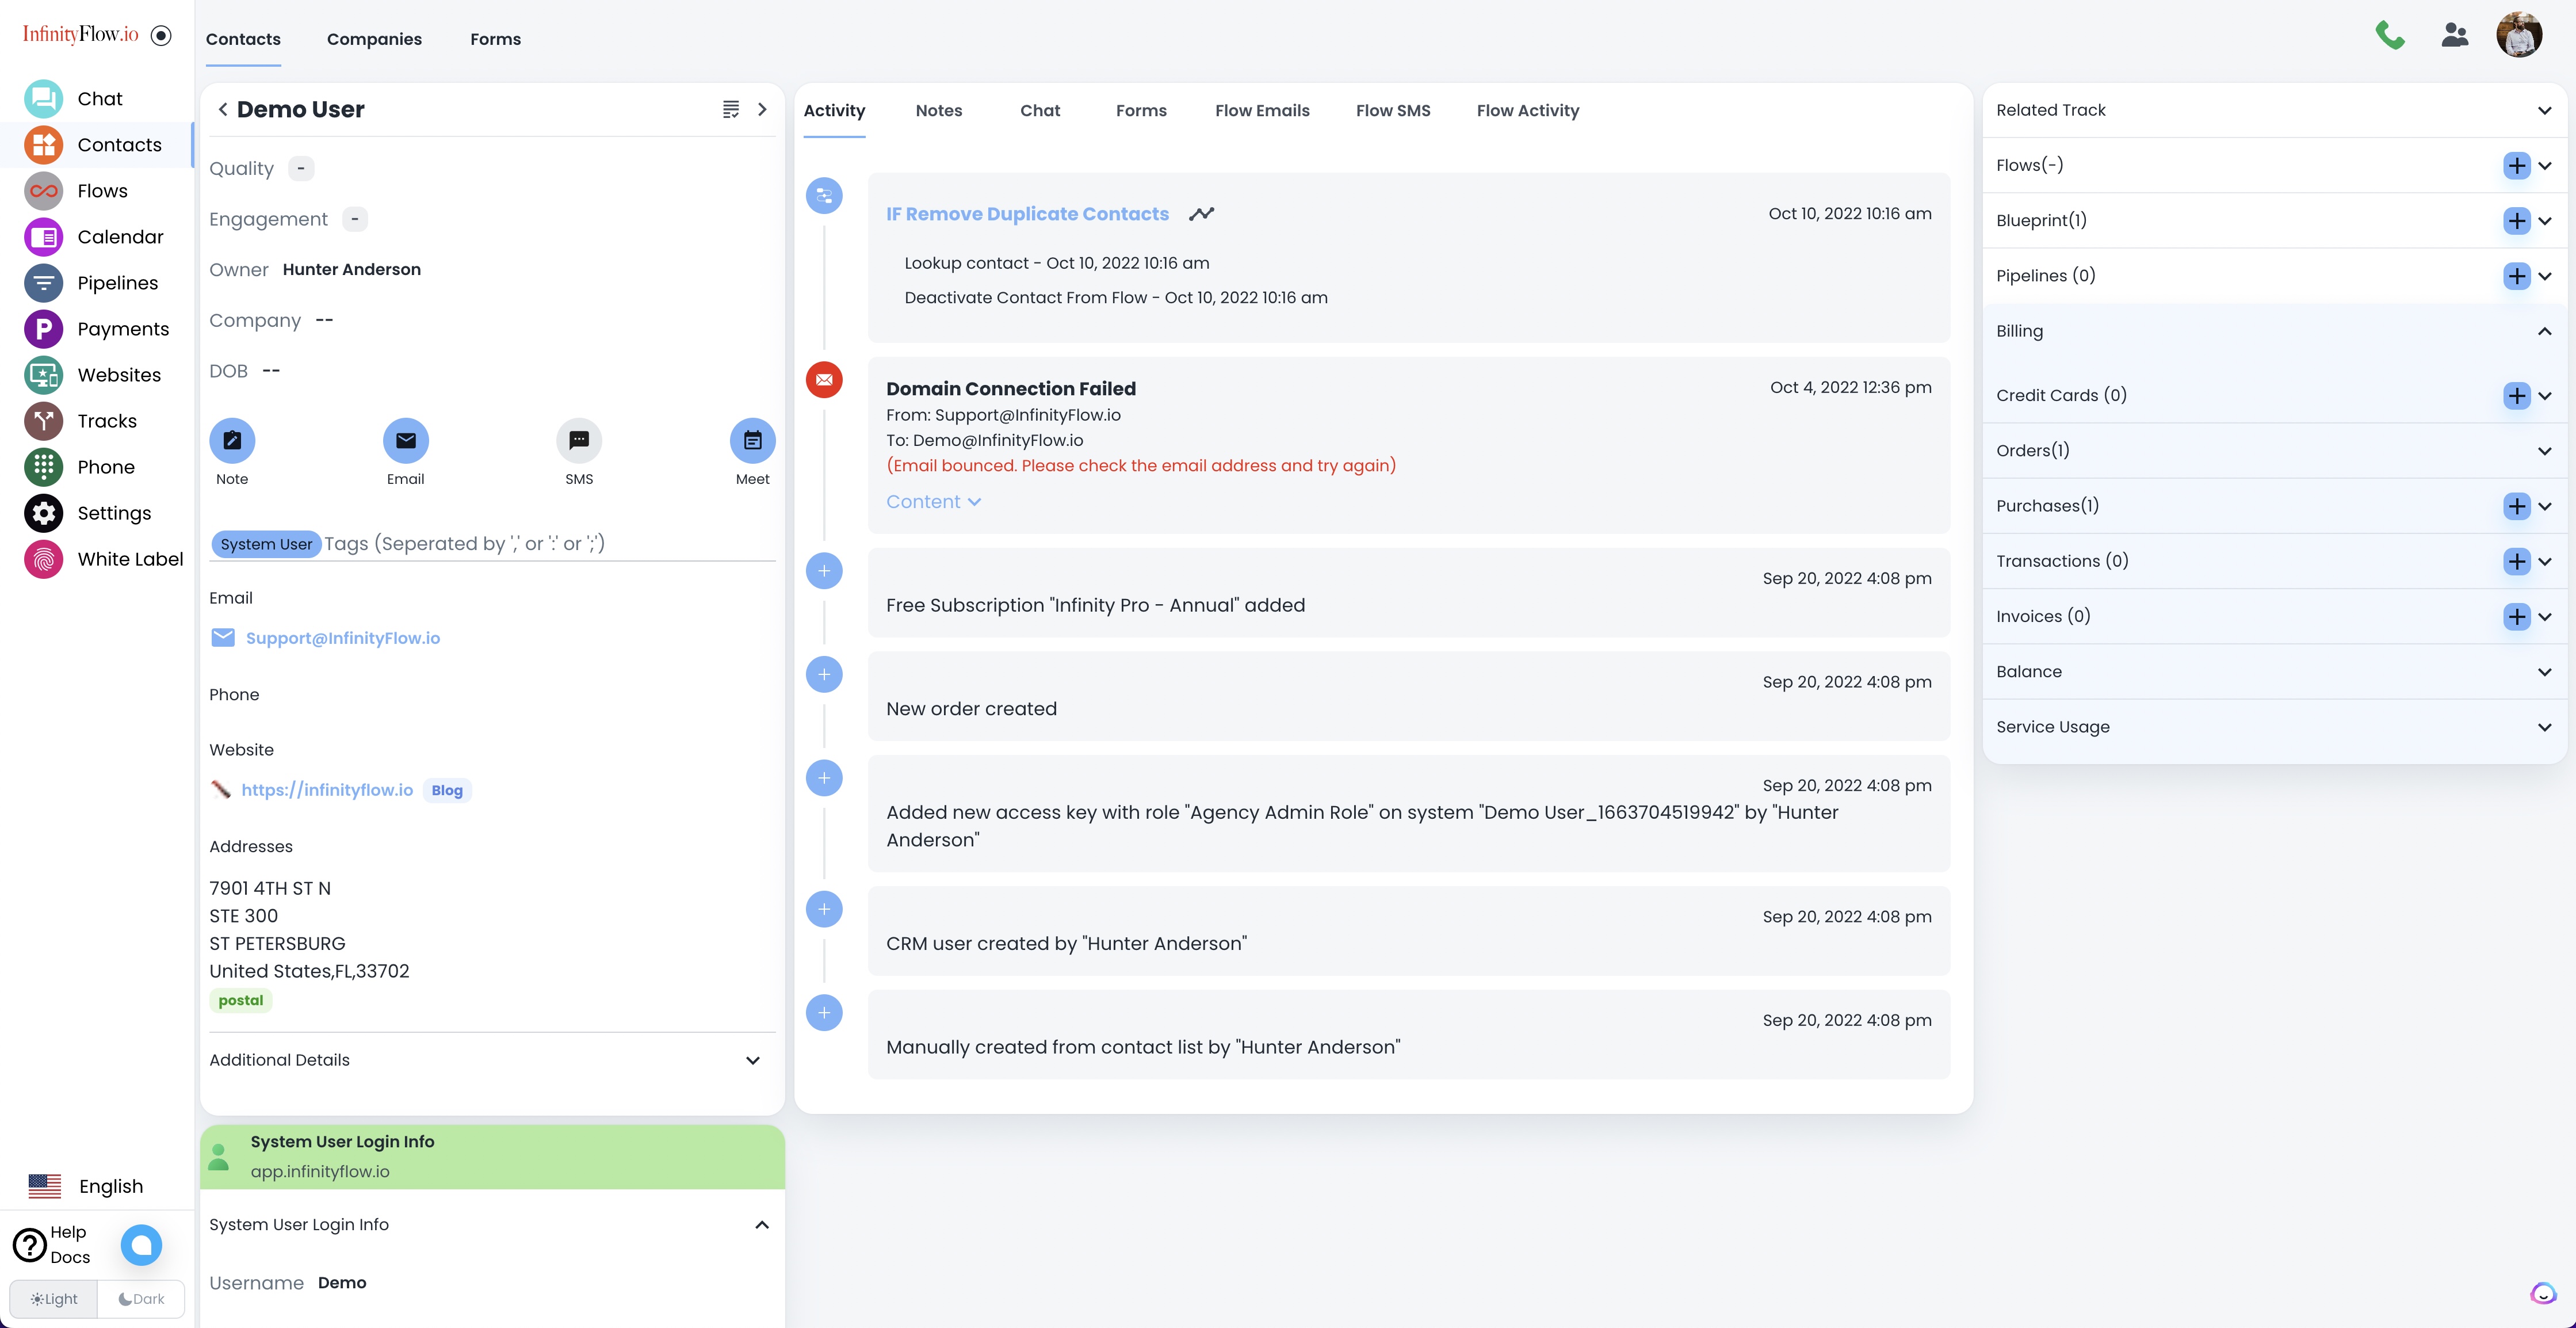
Task: Expand the Additional Details section
Action: (753, 1060)
